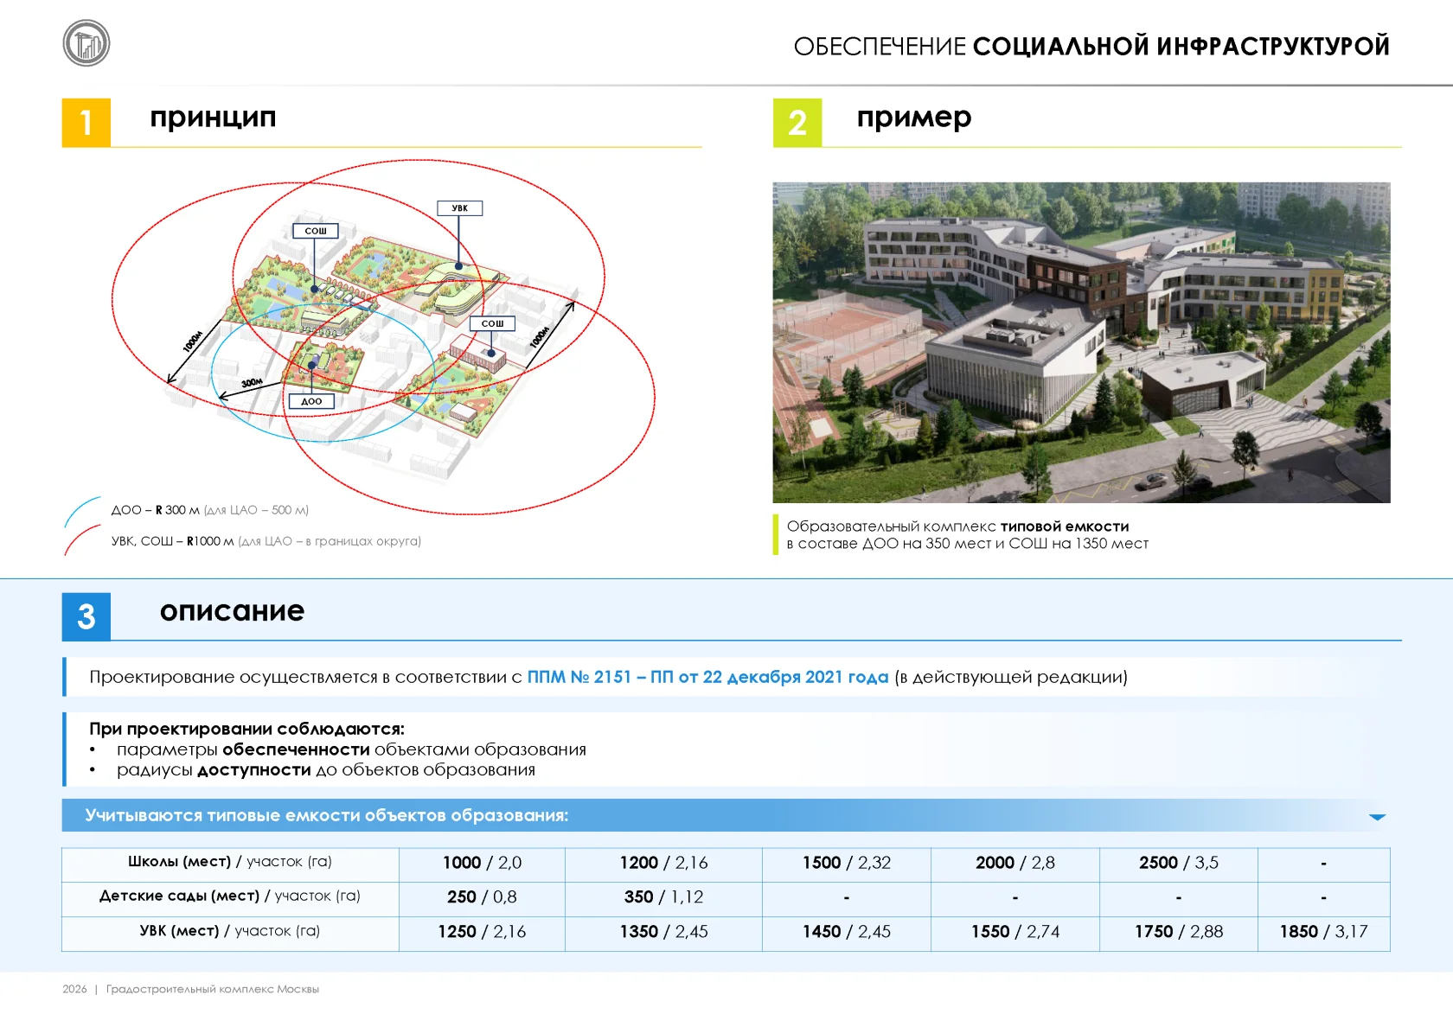Click the yellow number 1 badge

pos(86,123)
